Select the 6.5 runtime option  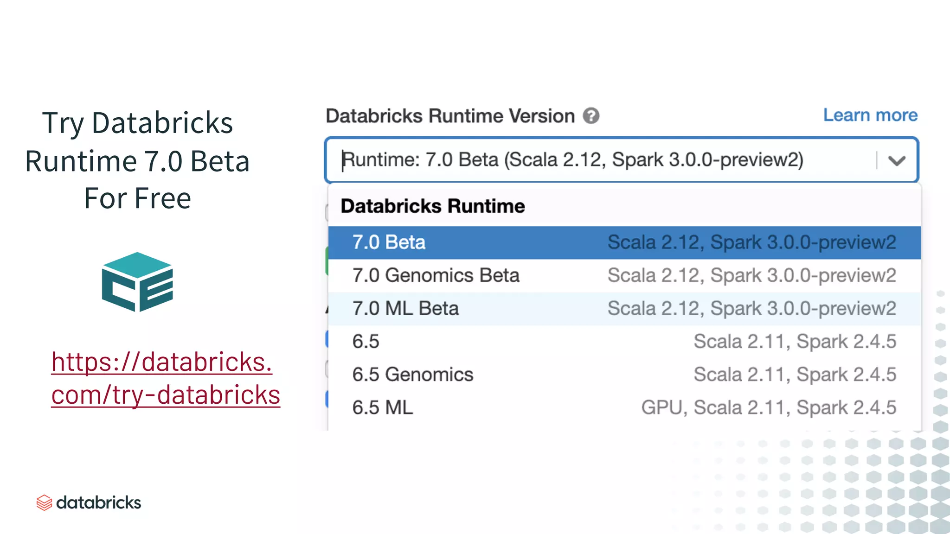pyautogui.click(x=624, y=342)
